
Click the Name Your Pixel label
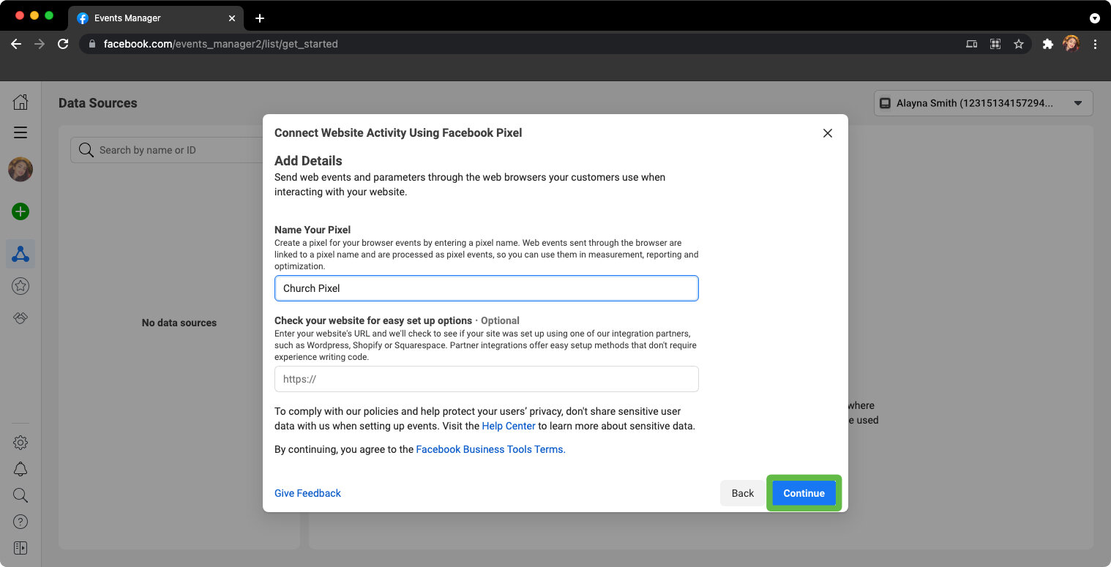click(313, 230)
